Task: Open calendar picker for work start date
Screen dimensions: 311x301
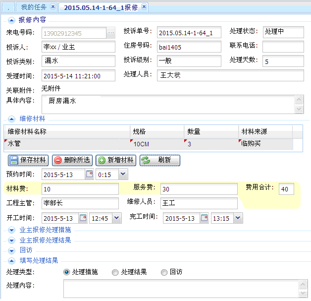Action: pos(83,218)
